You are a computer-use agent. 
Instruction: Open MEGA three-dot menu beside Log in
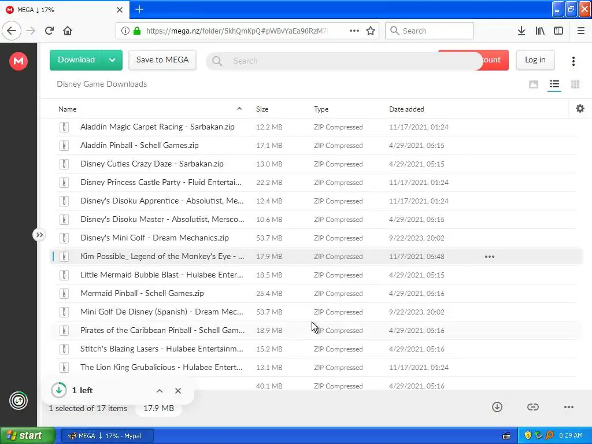pos(573,61)
